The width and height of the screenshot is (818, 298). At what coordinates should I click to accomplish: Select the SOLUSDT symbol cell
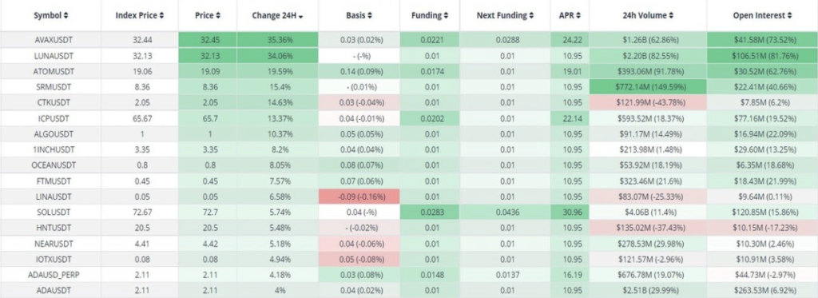point(51,213)
